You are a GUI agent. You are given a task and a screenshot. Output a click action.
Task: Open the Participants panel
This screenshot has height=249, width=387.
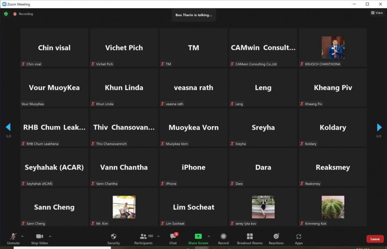click(x=144, y=237)
